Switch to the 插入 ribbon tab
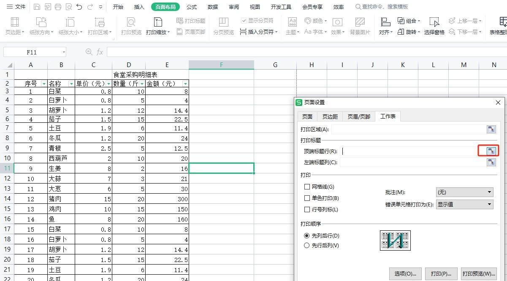This screenshot has width=507, height=281. (x=139, y=7)
